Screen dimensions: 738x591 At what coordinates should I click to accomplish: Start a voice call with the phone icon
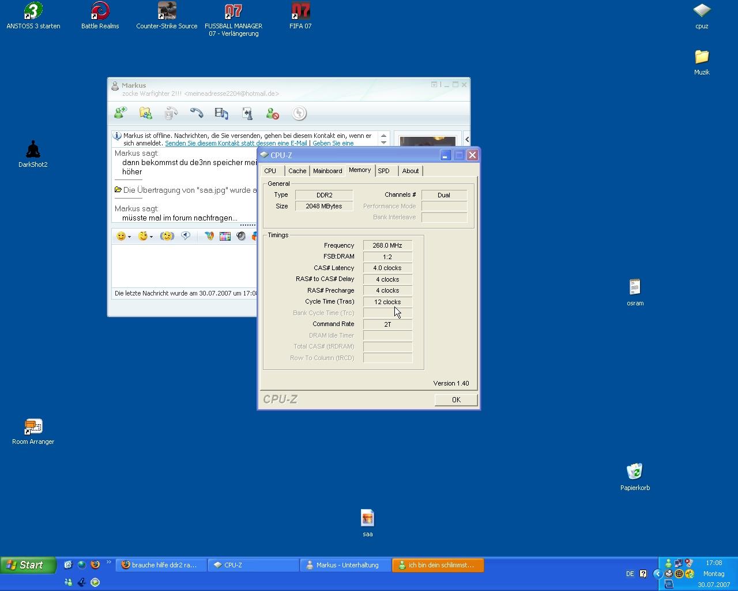click(x=197, y=113)
